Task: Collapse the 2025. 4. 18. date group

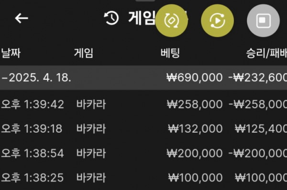Action: click(36, 78)
